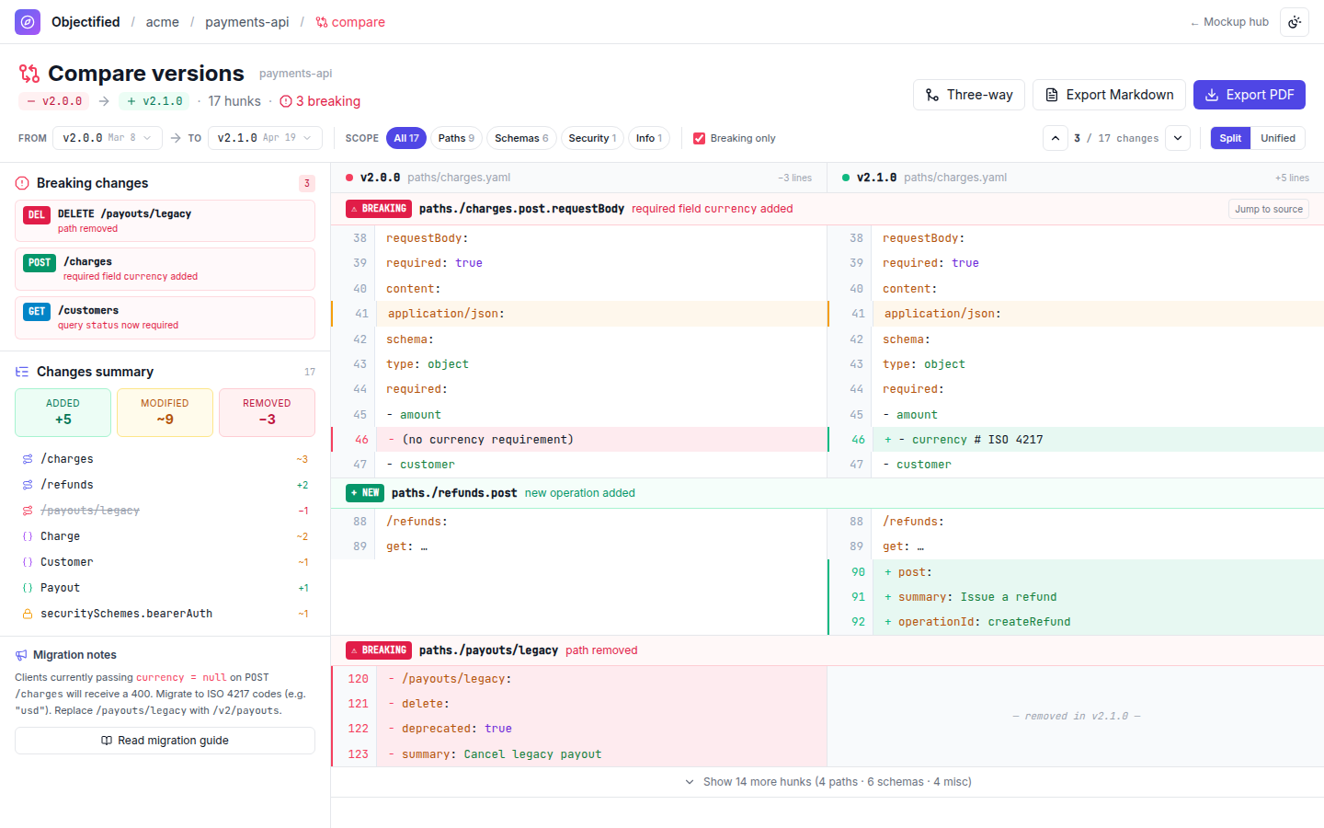Open the TO version v2.1.0 dropdown

point(265,138)
